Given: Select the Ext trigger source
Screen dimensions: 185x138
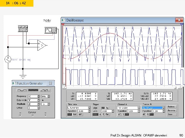Looking at the screenshot, I should (107, 115).
